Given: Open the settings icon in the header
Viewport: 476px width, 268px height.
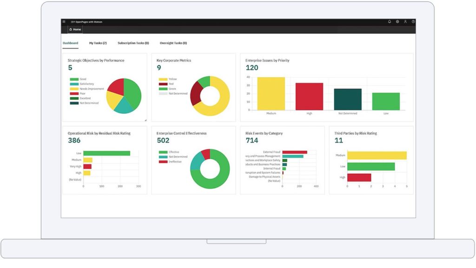Looking at the screenshot, I should [397, 21].
